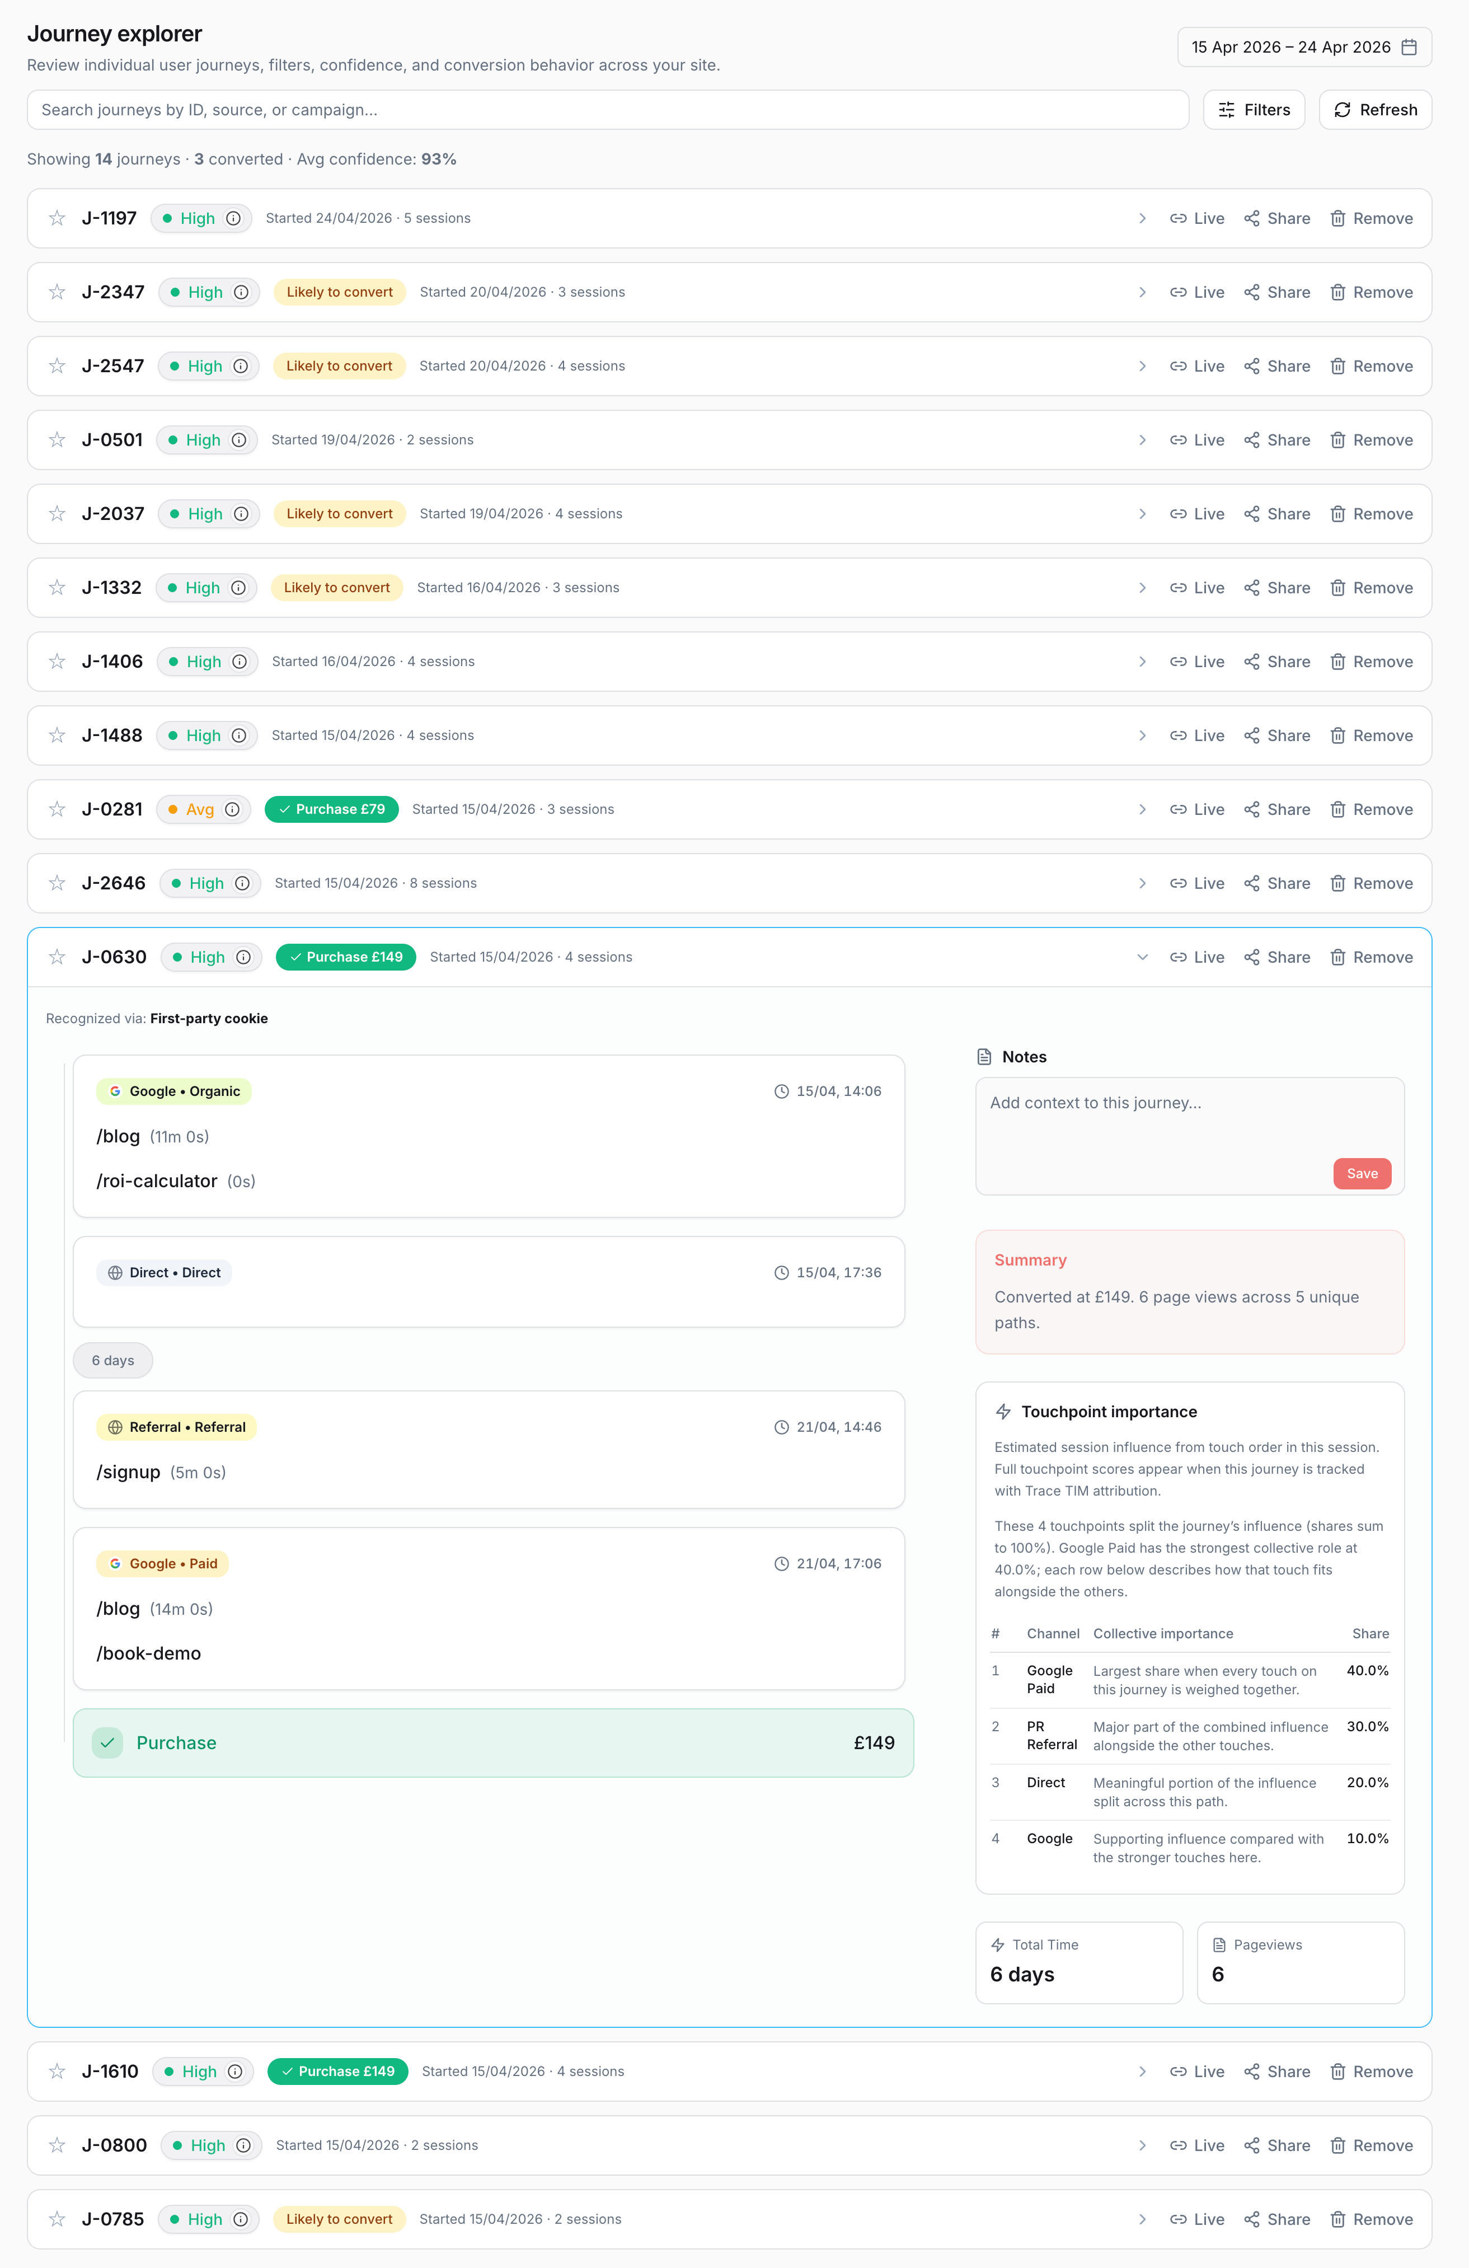Viewport: 1469px width, 2268px height.
Task: Click the calendar icon in the date range selector
Action: pyautogui.click(x=1409, y=46)
